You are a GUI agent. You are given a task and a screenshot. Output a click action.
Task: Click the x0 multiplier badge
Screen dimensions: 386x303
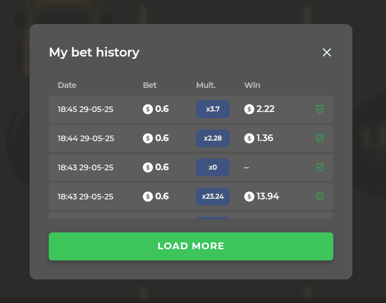point(213,167)
